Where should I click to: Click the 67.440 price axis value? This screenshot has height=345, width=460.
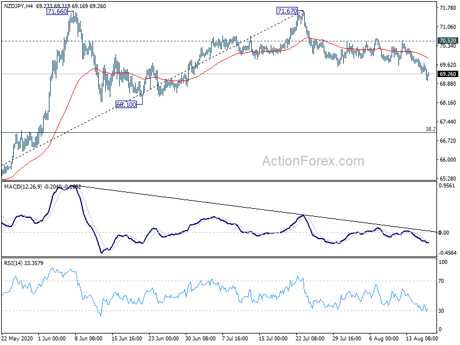448,121
